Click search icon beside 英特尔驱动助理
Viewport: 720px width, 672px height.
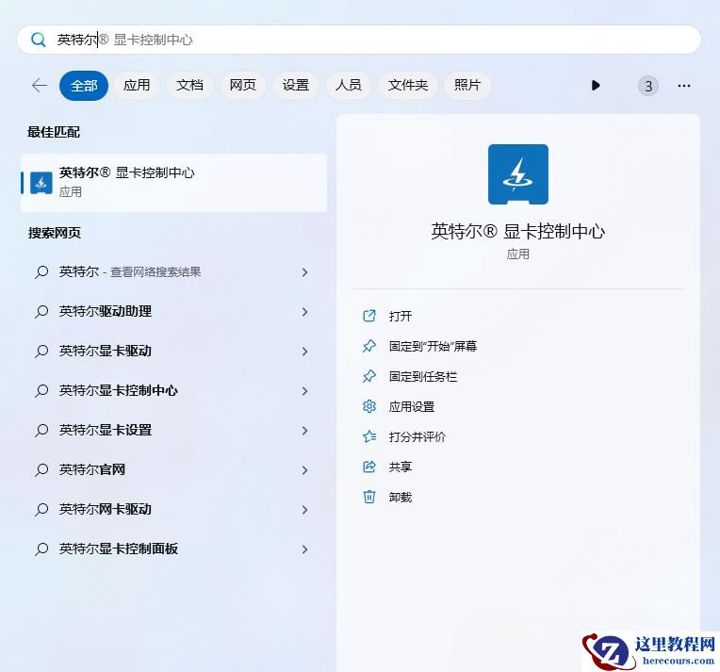(x=41, y=312)
